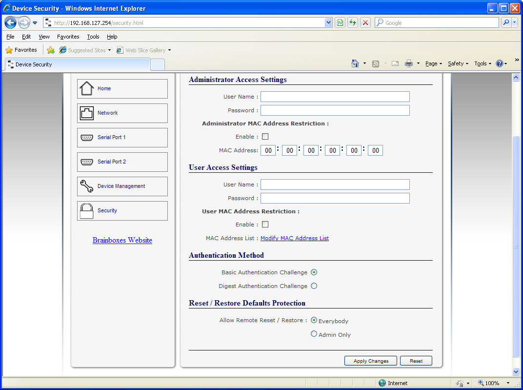Open the Safety dropdown menu
Screen dimensions: 523x390
pyautogui.click(x=458, y=63)
